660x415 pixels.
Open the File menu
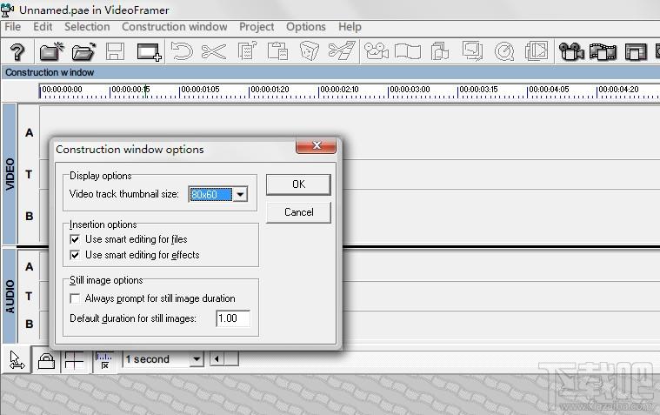[13, 27]
